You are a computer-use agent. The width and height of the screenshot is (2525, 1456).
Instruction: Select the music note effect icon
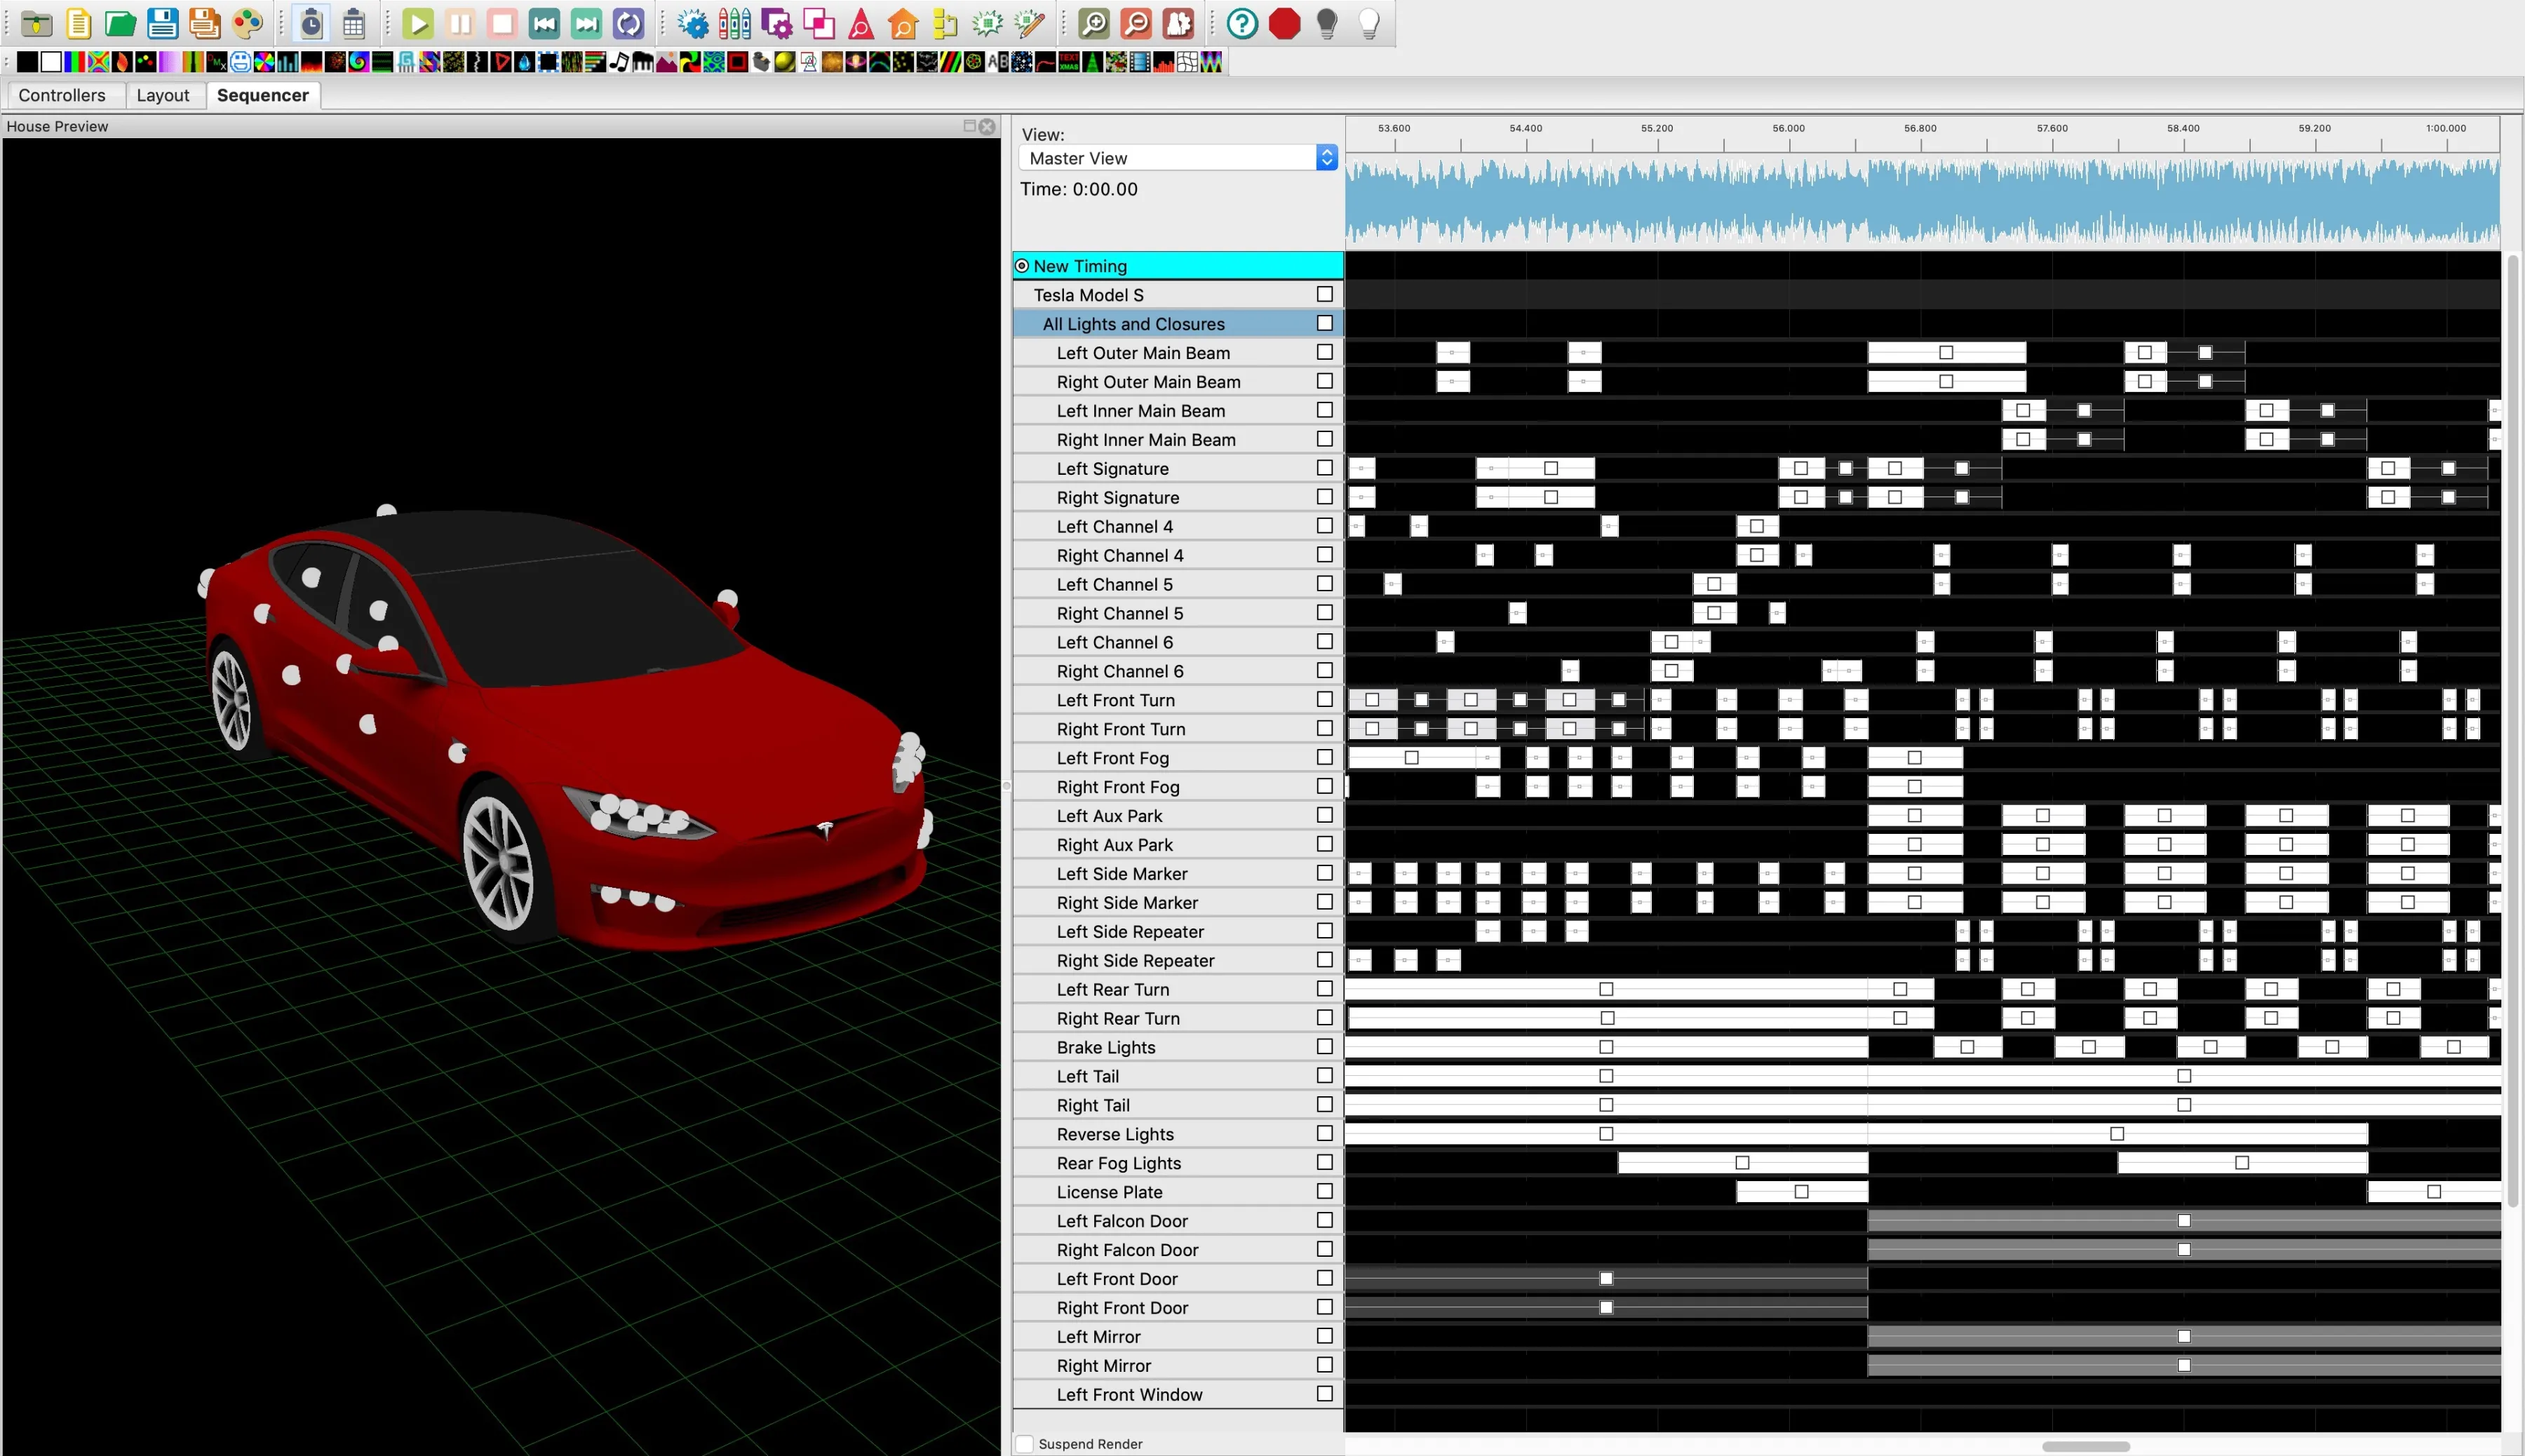pos(619,62)
